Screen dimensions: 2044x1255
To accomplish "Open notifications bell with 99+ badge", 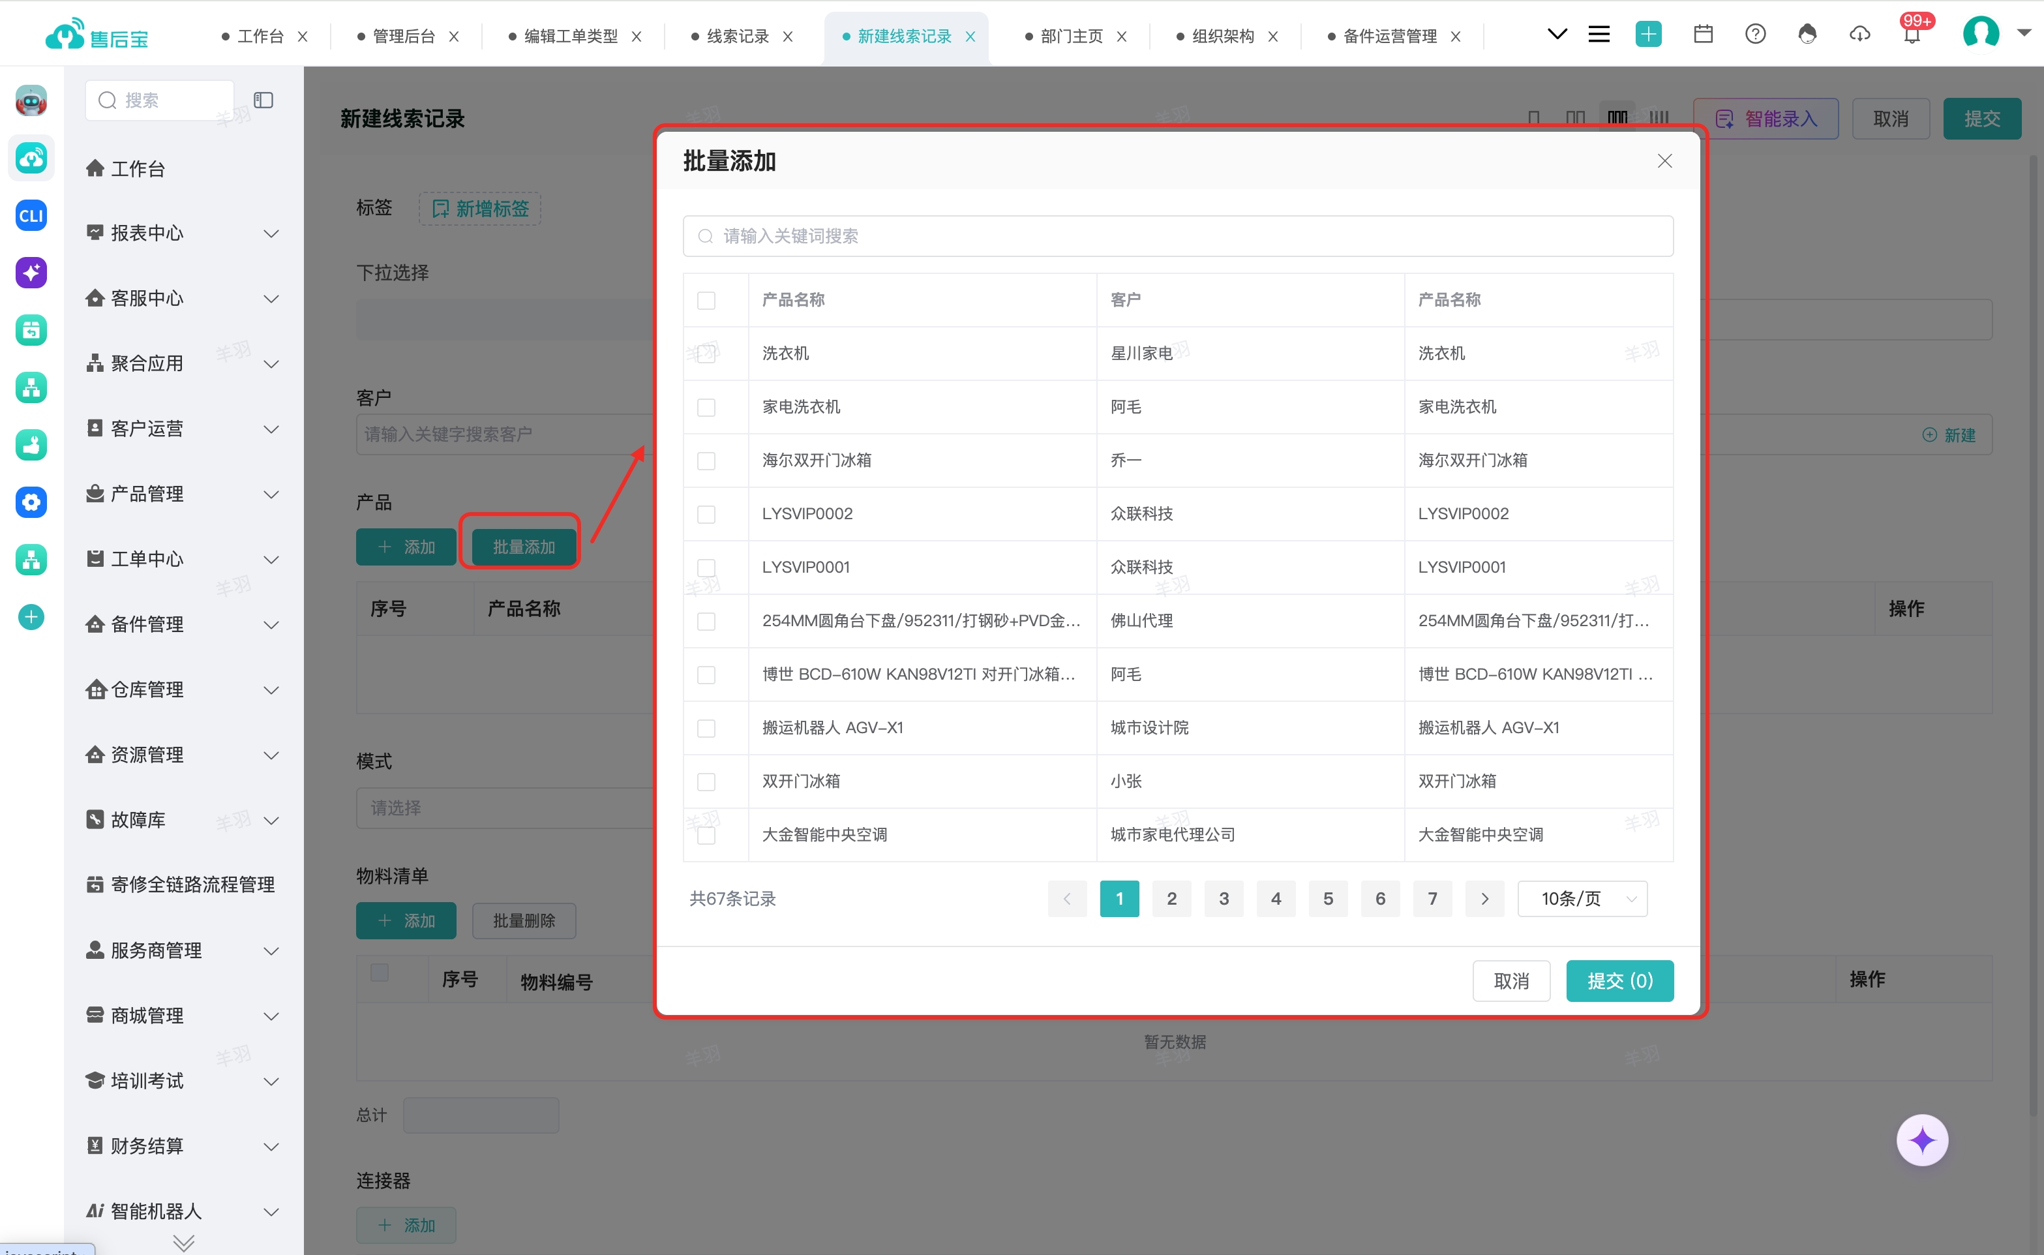I will click(x=1912, y=35).
